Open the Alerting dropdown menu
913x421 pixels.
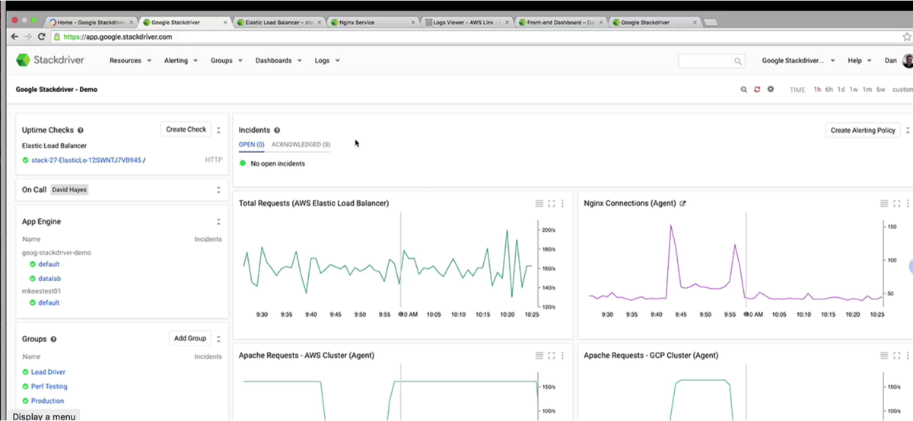tap(181, 61)
